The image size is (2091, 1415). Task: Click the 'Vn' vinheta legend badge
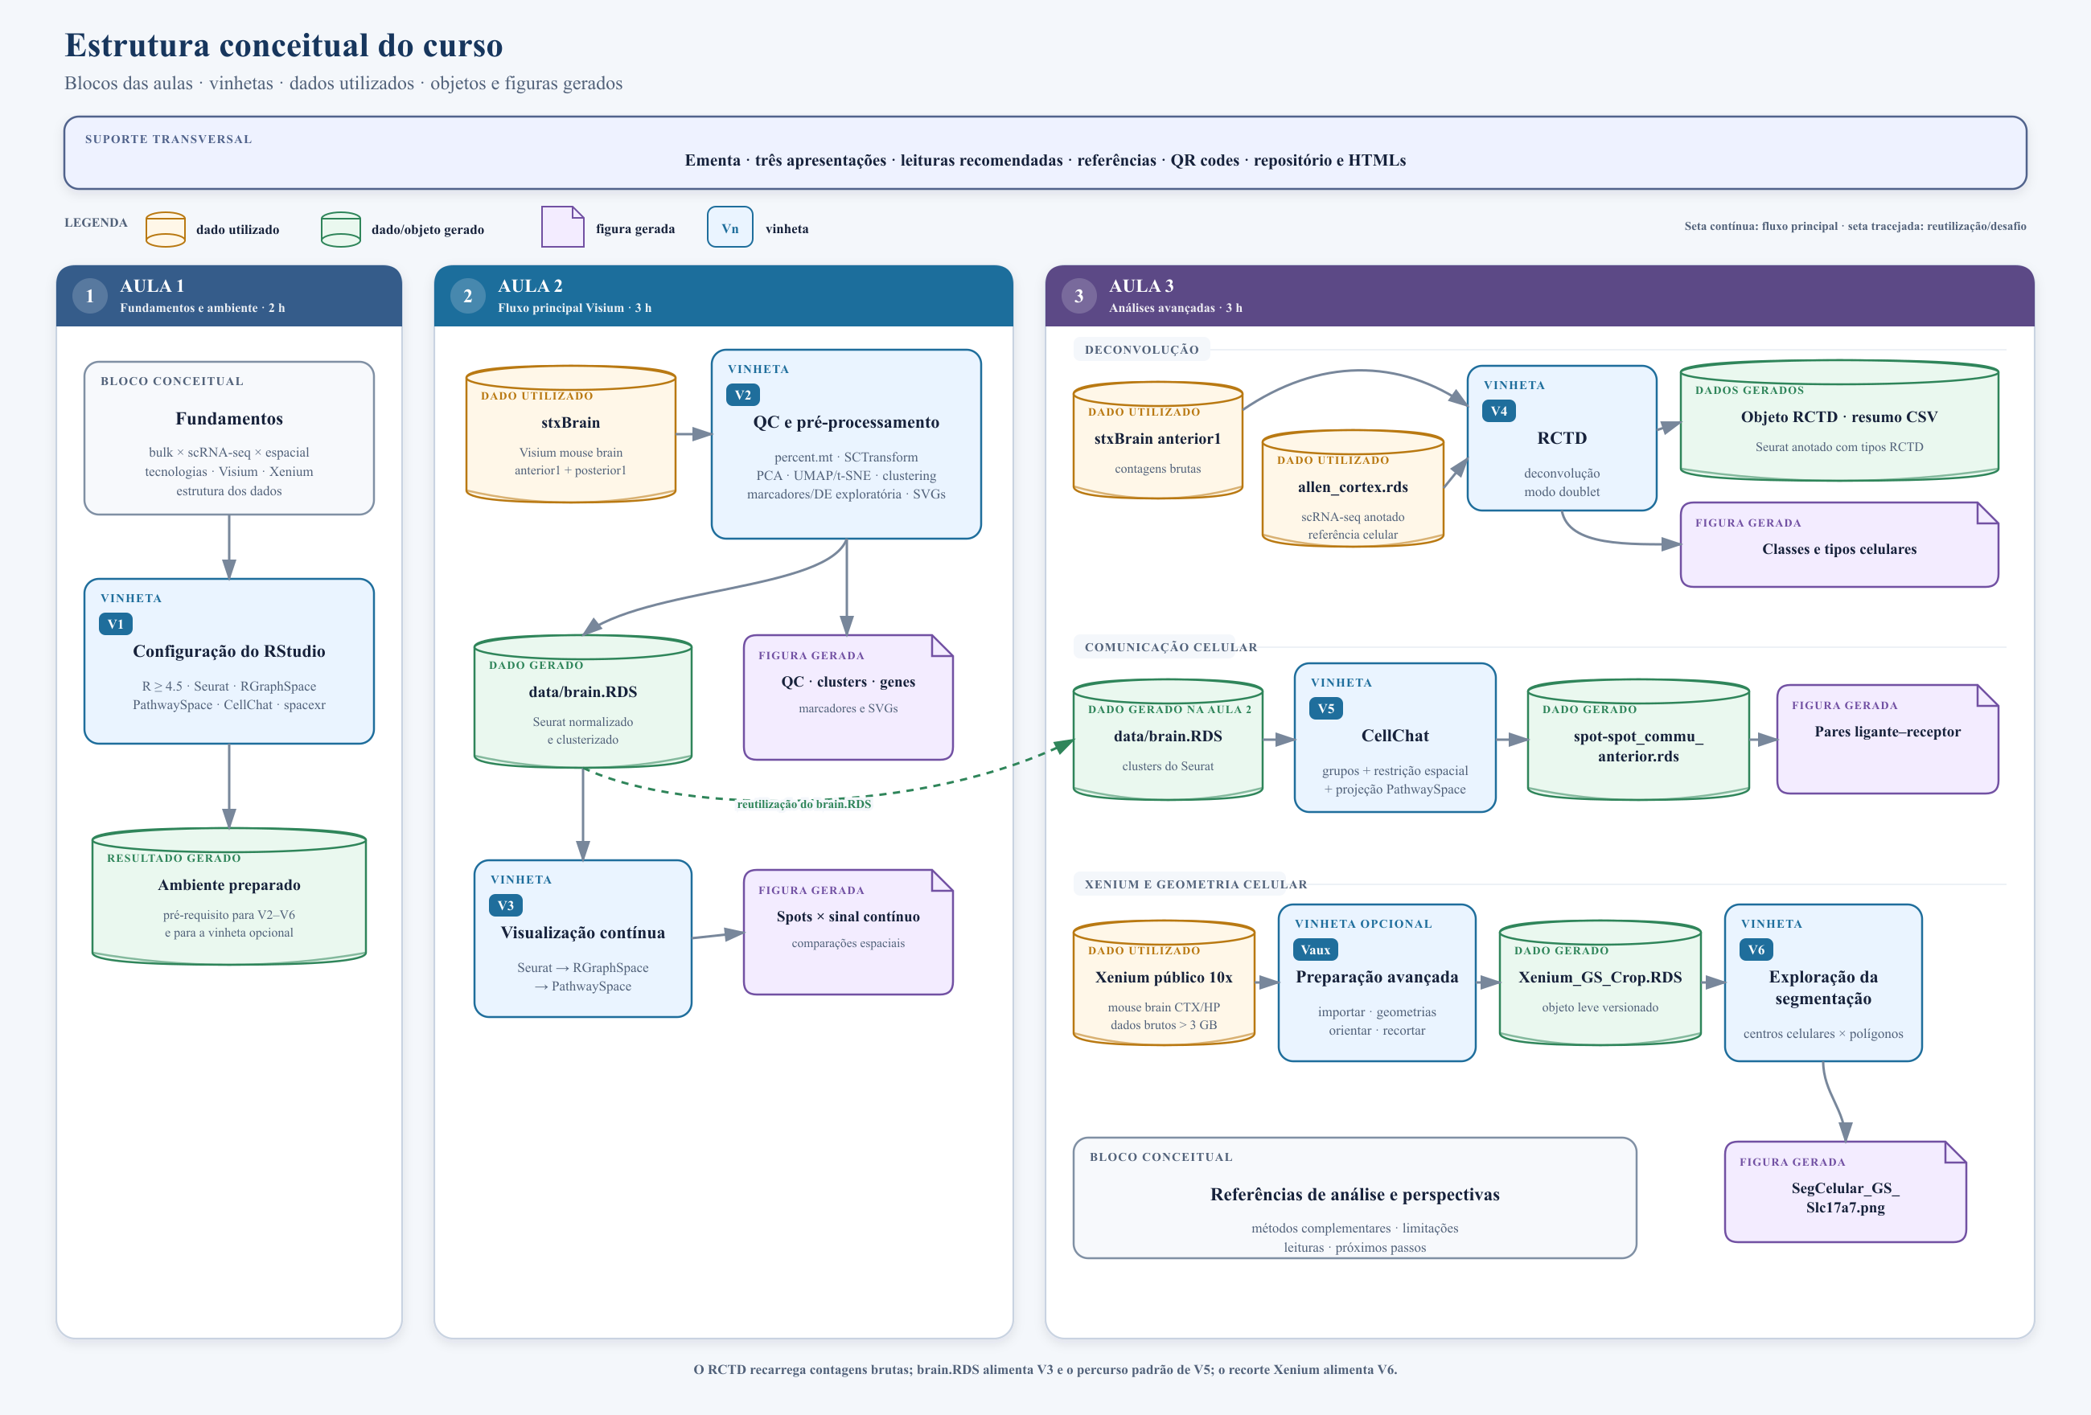729,228
